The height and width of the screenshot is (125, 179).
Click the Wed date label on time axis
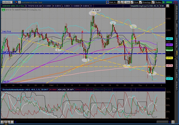(51, 85)
